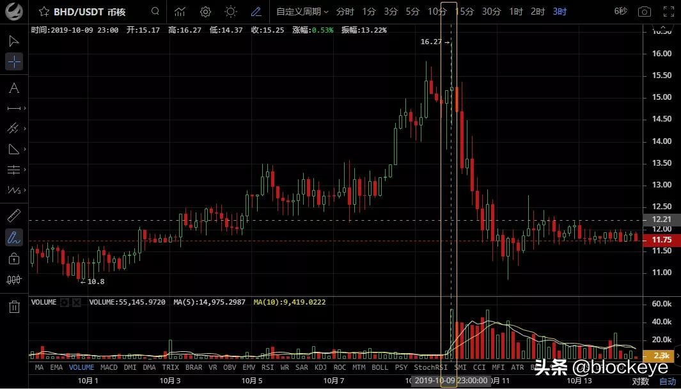
Task: Expand the volume pane arrow beside 2.3k
Action: pyautogui.click(x=678, y=356)
